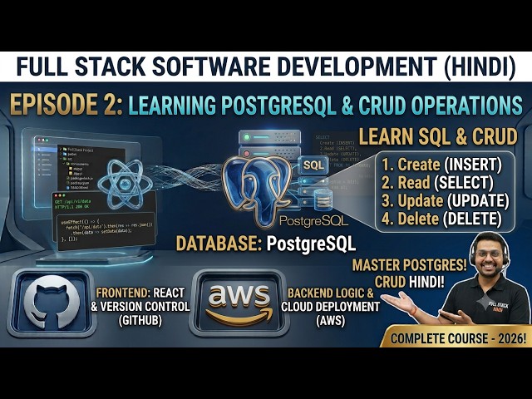532x399 pixels.
Task: Click the 'LEARN SQL & CRUD' heading
Action: coord(438,136)
